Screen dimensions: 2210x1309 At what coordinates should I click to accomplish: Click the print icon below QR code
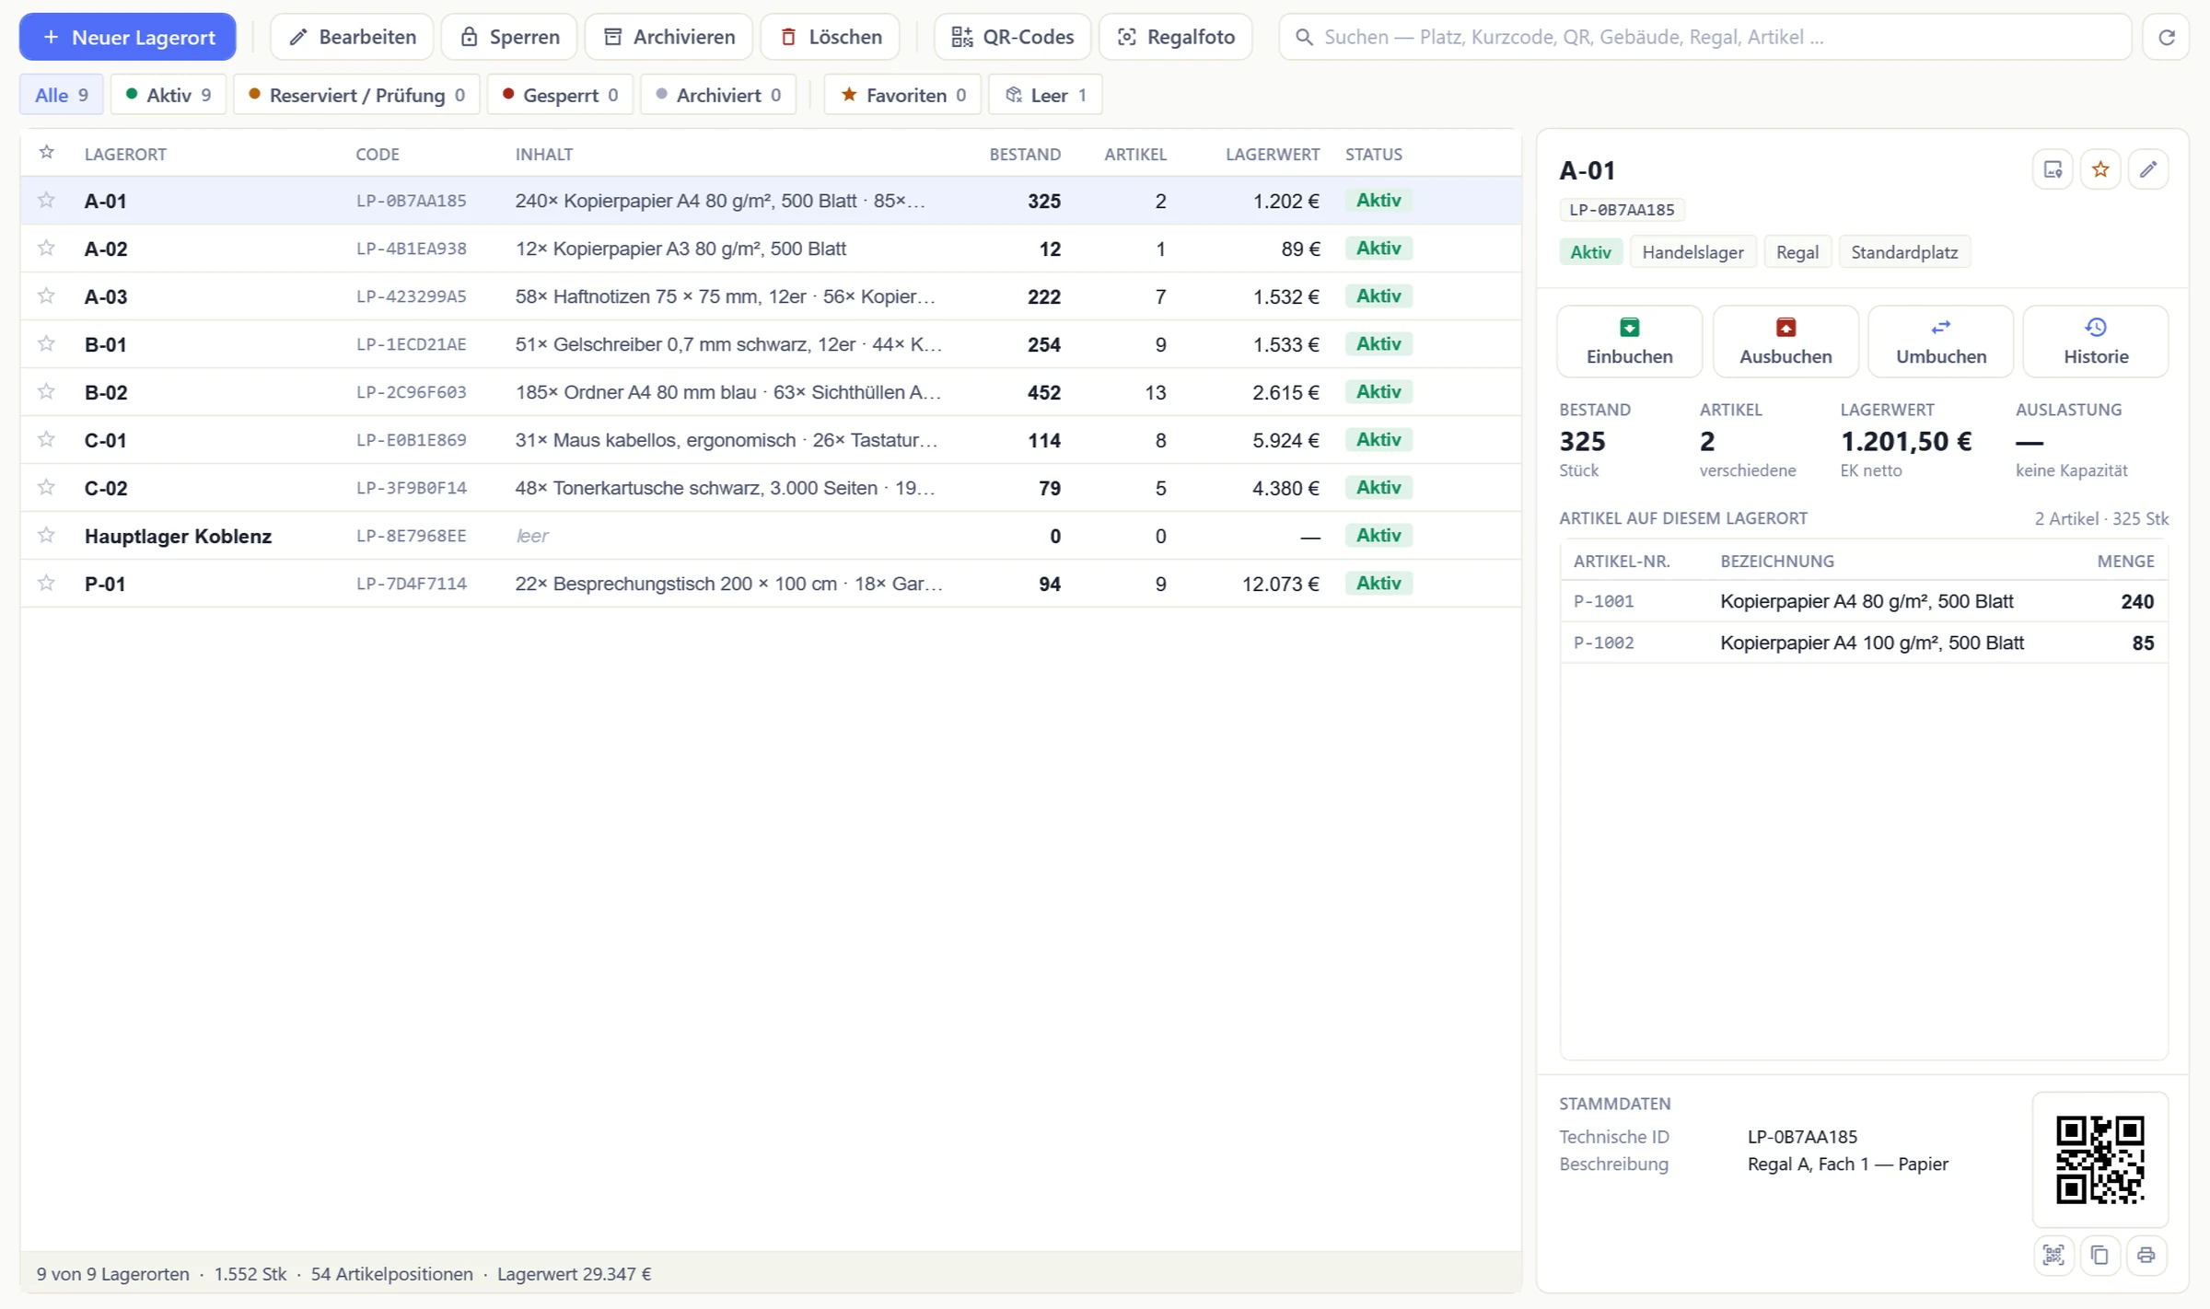tap(2146, 1255)
